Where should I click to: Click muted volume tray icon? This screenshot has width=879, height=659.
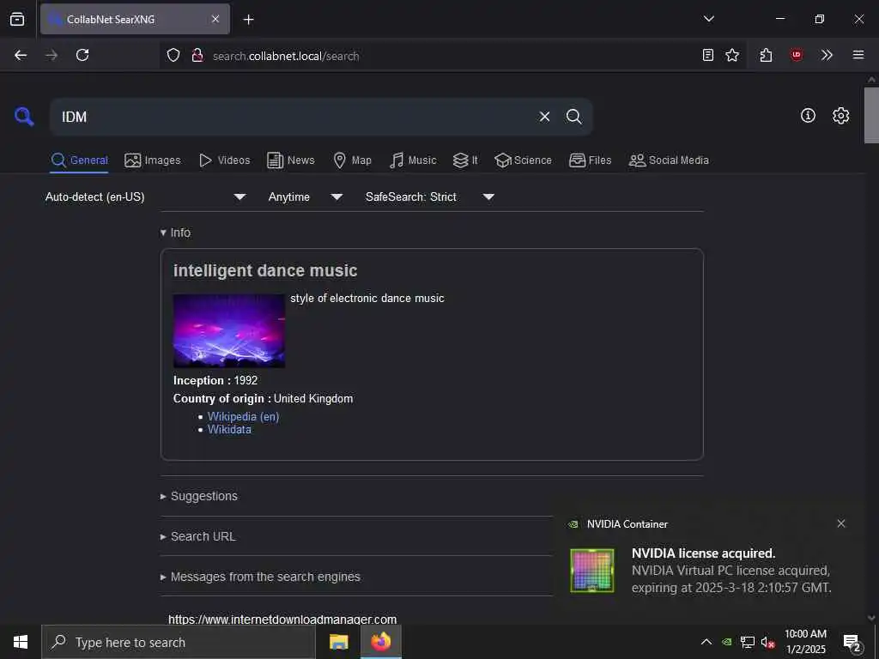(767, 642)
